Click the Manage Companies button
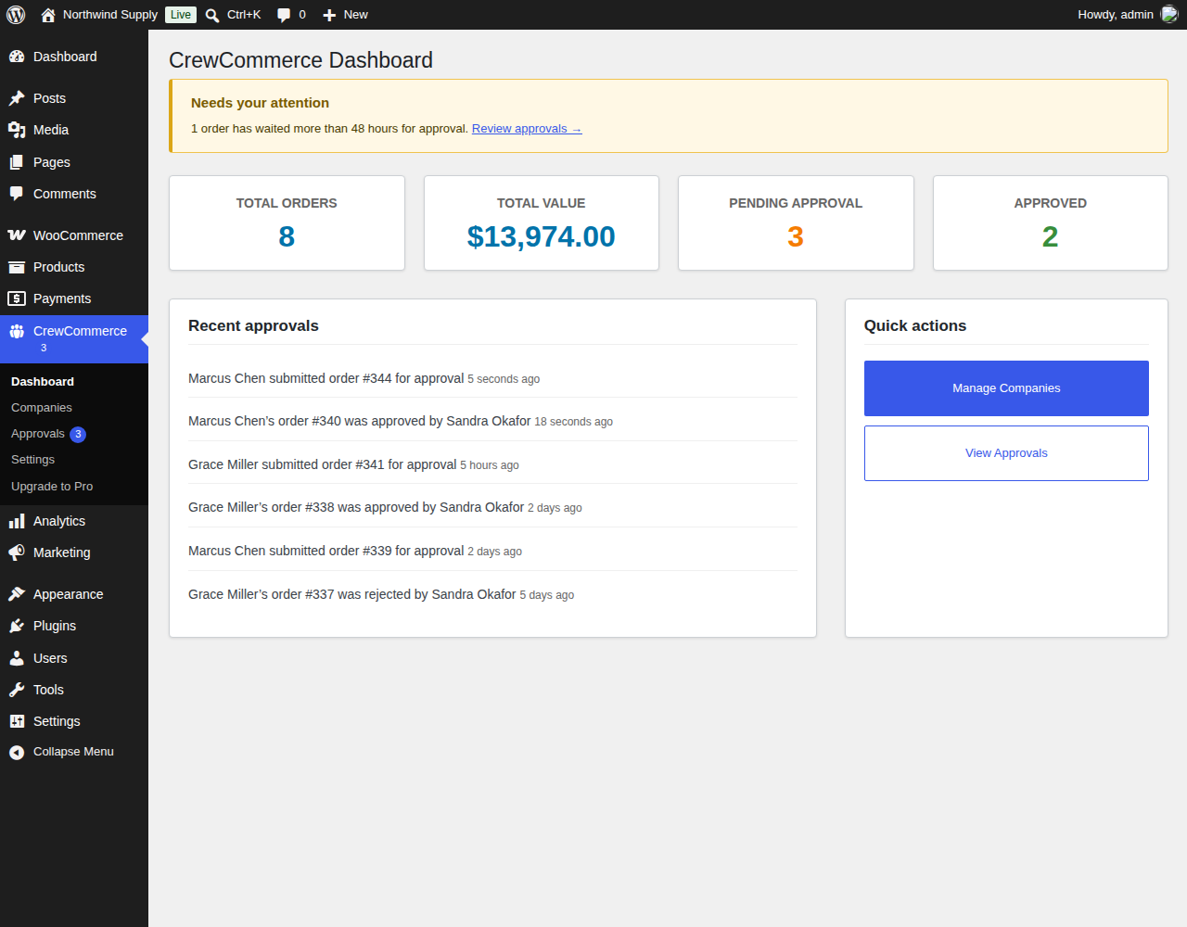Viewport: 1187px width, 927px height. coord(1006,388)
